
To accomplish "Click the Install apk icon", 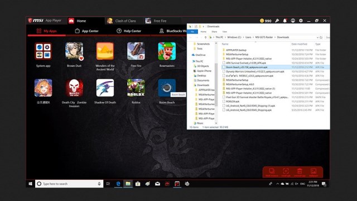I will point(286,171).
